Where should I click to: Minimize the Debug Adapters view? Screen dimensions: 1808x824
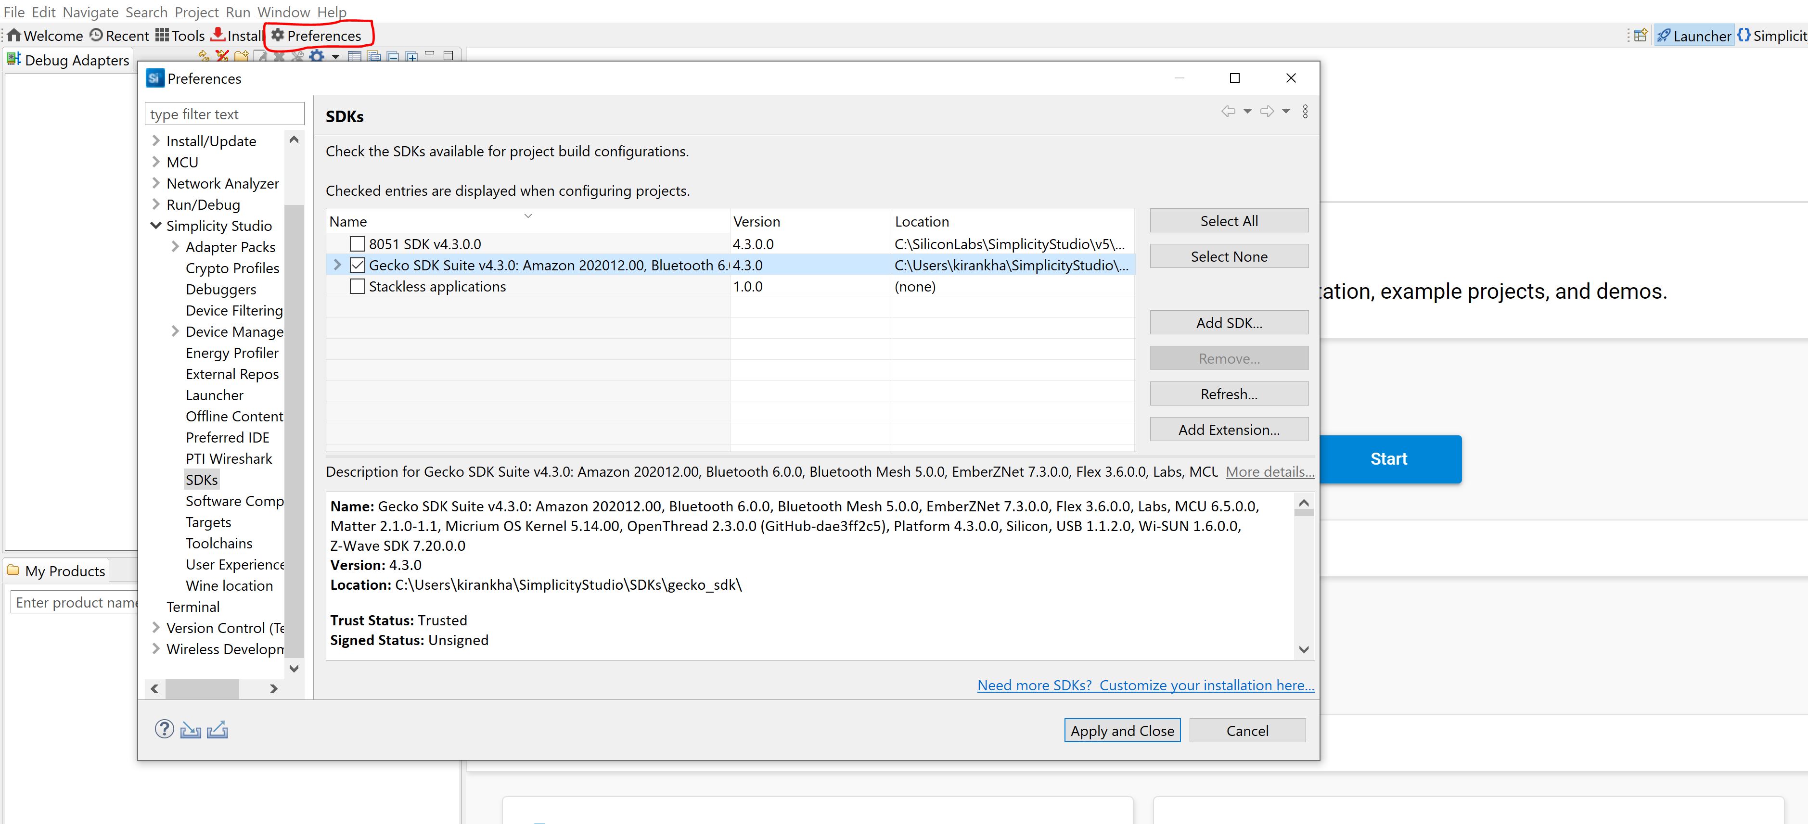point(430,54)
